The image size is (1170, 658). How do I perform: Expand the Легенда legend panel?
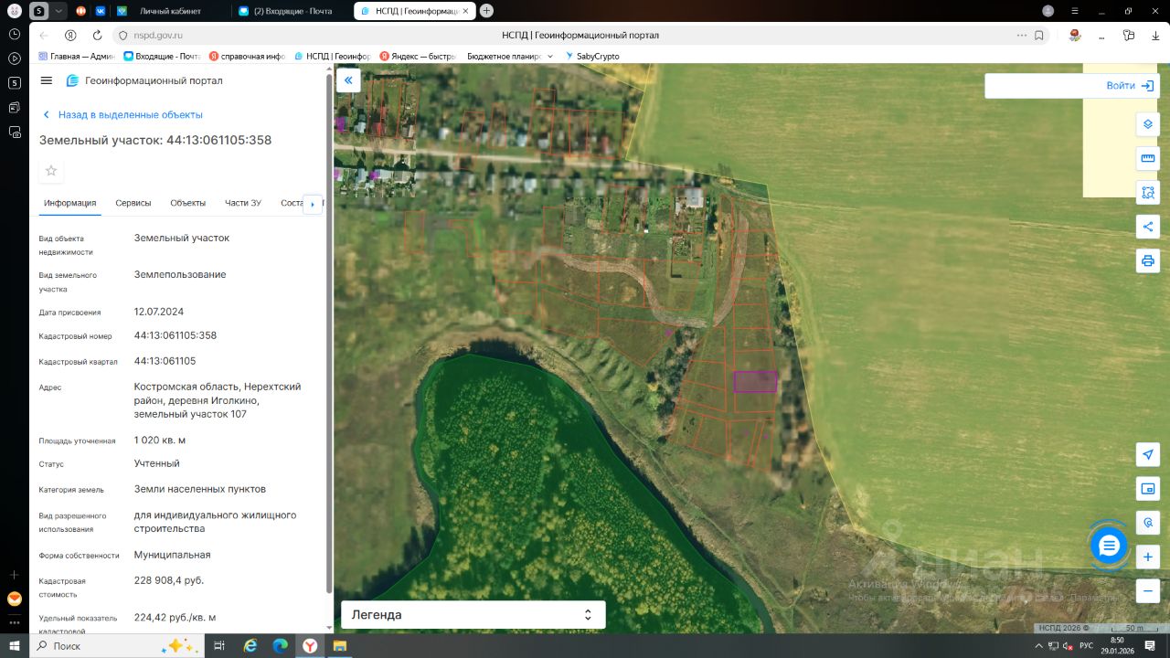[473, 615]
